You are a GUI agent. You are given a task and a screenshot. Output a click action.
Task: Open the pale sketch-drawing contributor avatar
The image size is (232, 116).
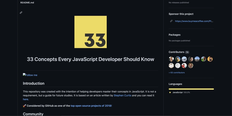(178, 66)
